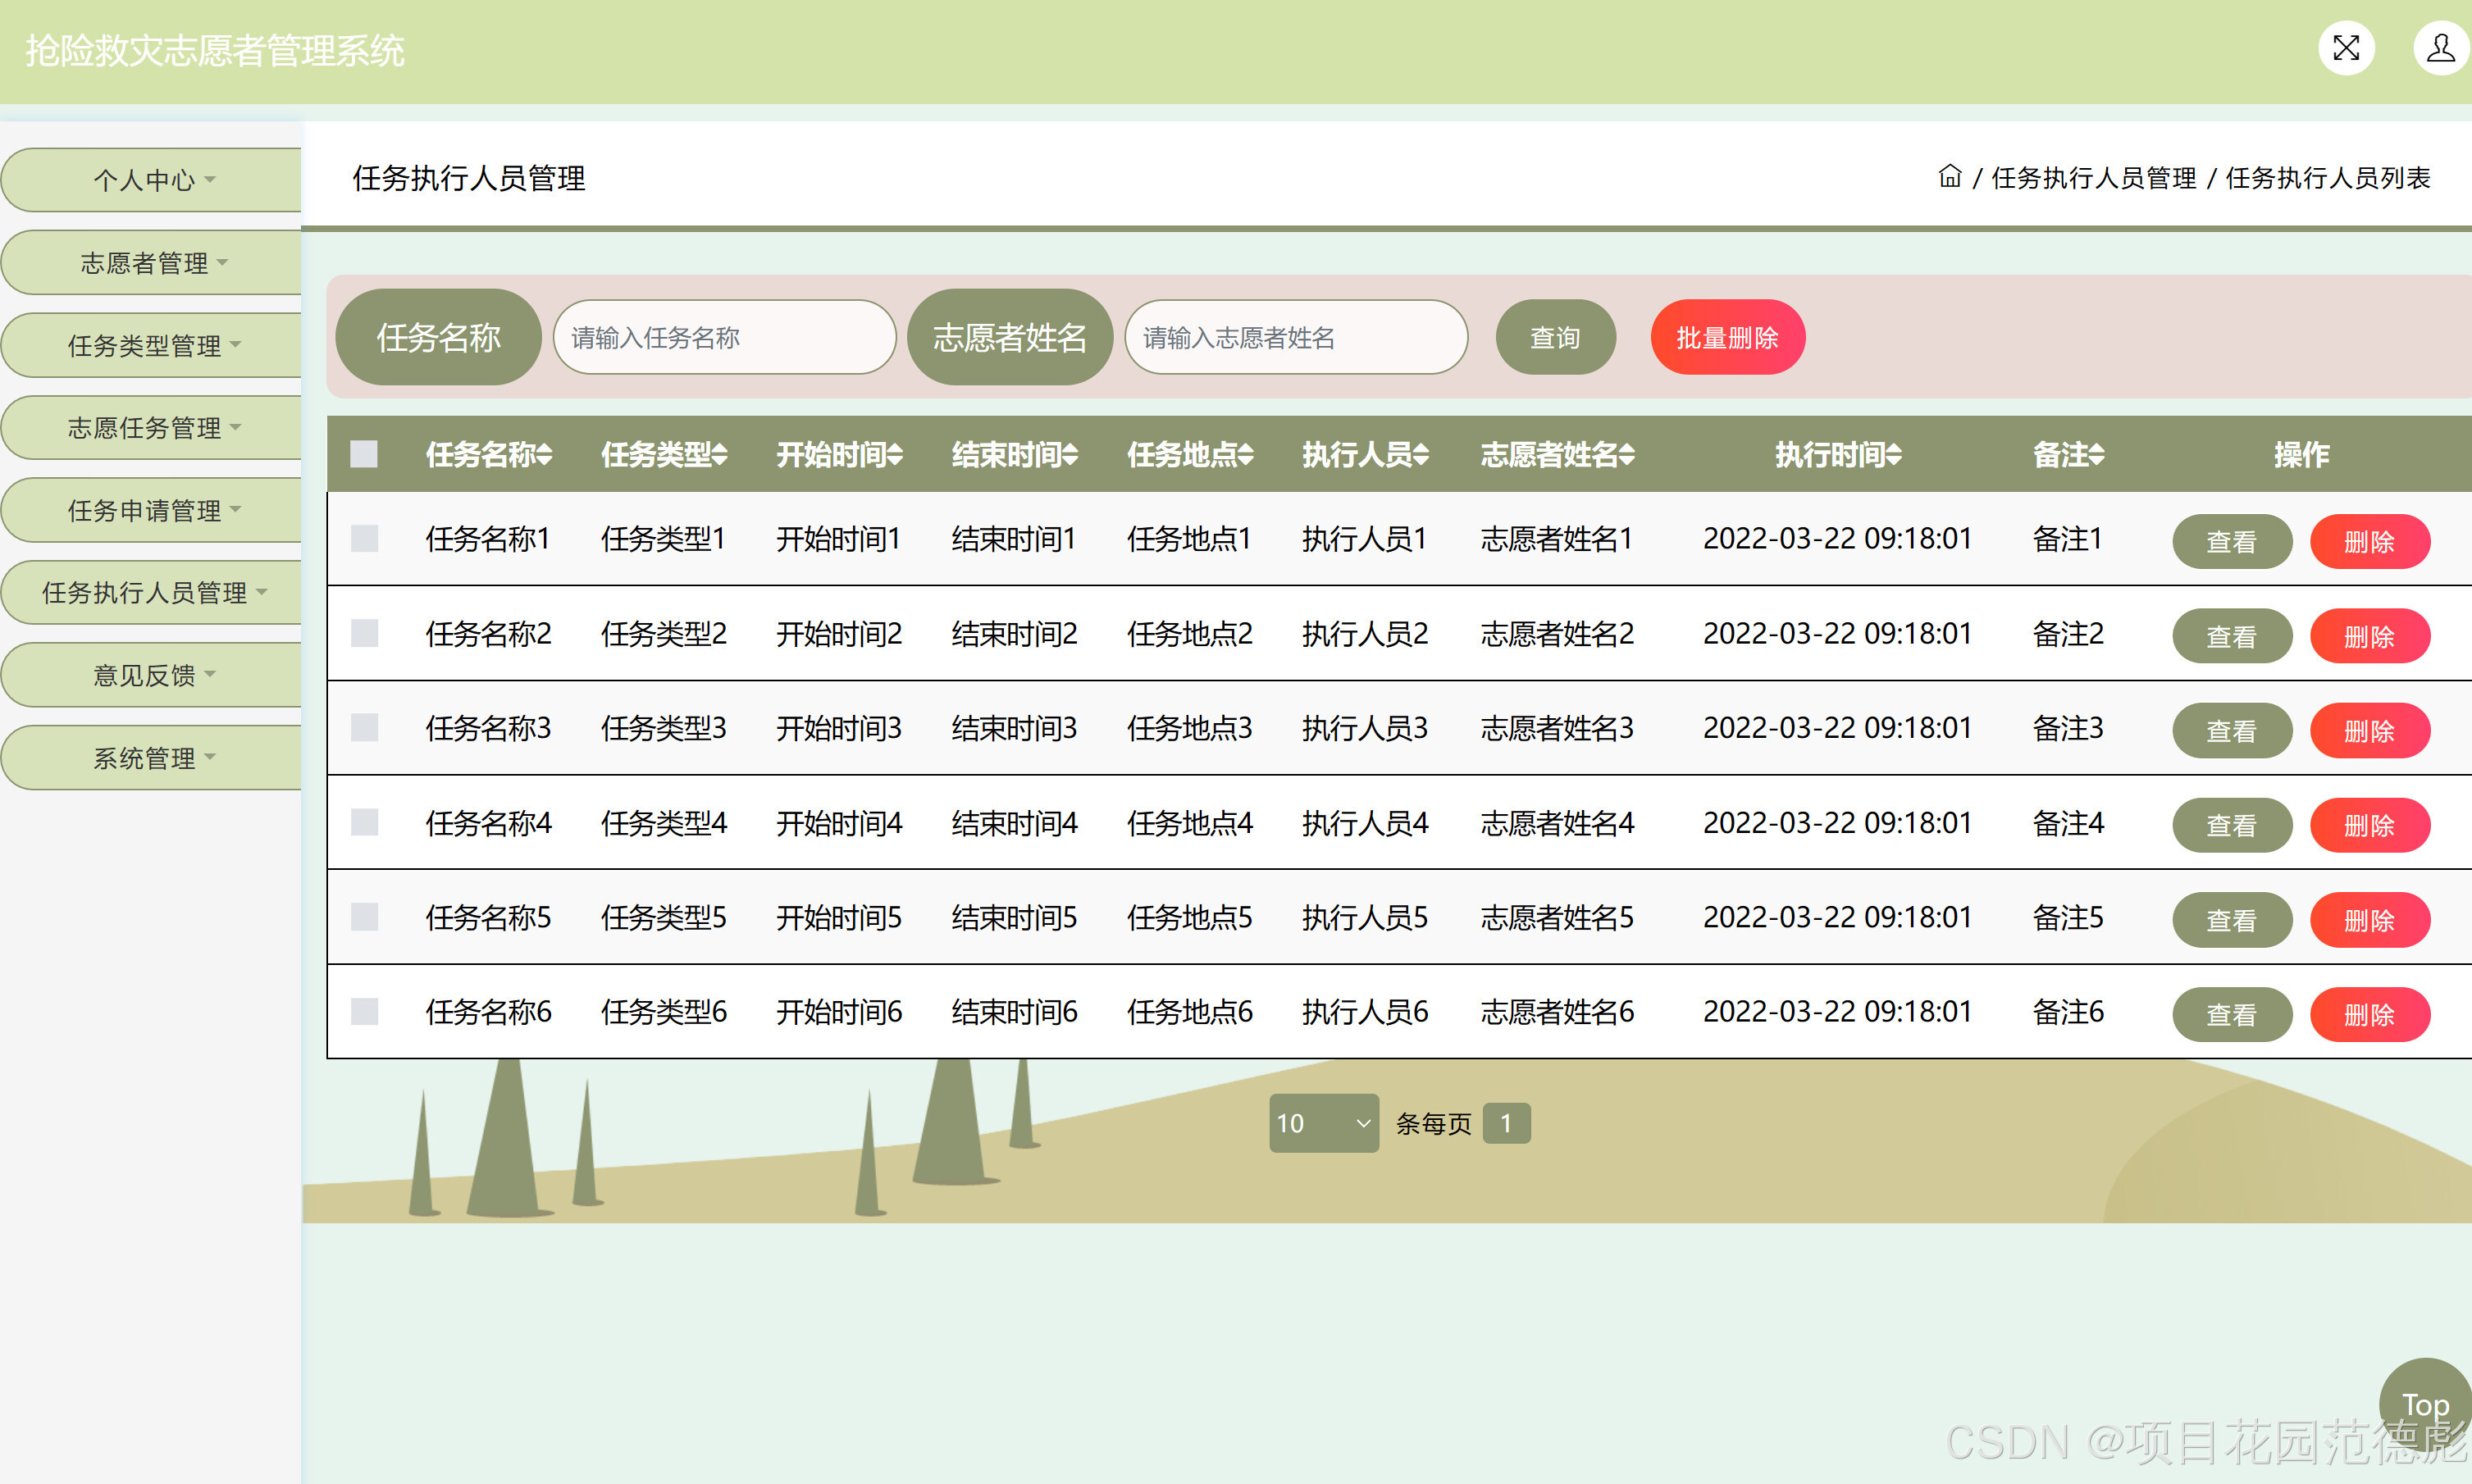The height and width of the screenshot is (1484, 2472).
Task: Sort by 任务名称 column arrows
Action: tap(545, 455)
